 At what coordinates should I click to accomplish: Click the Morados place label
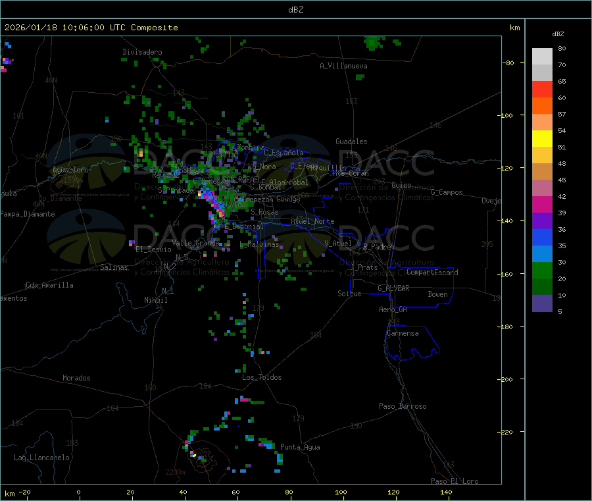pos(76,378)
